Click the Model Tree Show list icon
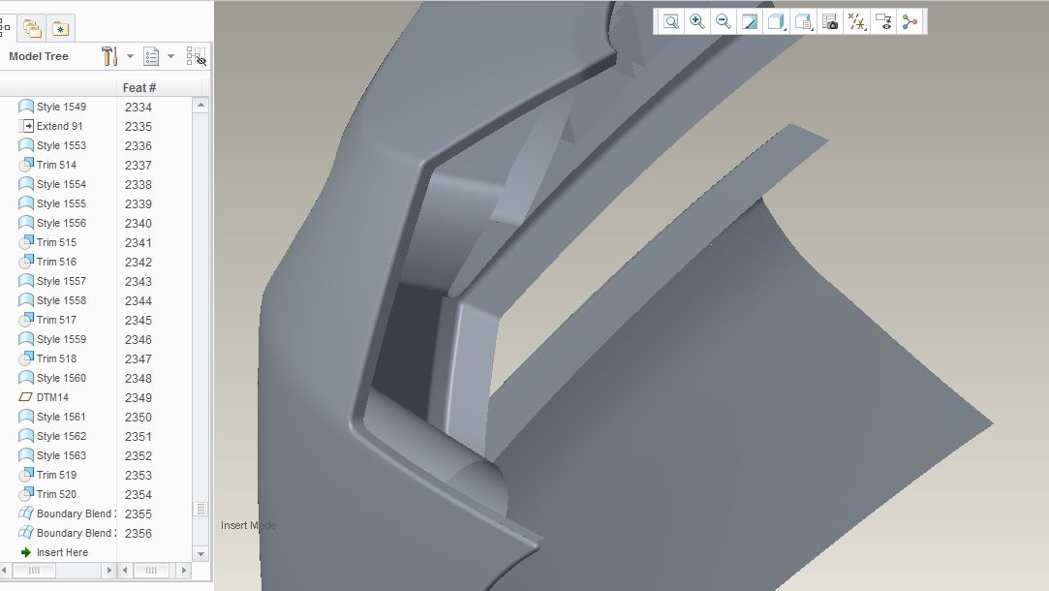This screenshot has height=591, width=1049. click(151, 56)
